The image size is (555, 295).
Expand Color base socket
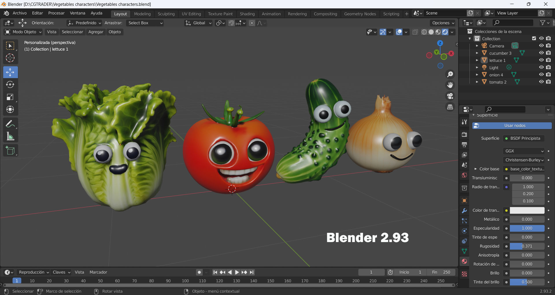coord(476,169)
